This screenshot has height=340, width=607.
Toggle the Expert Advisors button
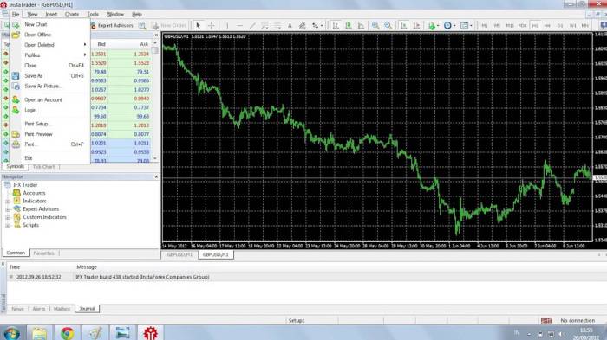(112, 25)
